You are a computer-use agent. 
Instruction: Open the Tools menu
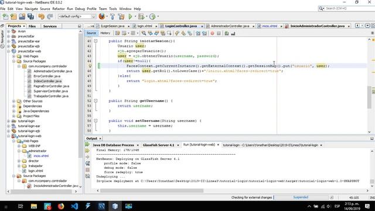(113, 9)
